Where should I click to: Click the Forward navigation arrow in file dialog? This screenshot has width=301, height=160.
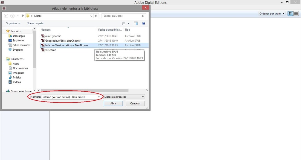coord(12,16)
